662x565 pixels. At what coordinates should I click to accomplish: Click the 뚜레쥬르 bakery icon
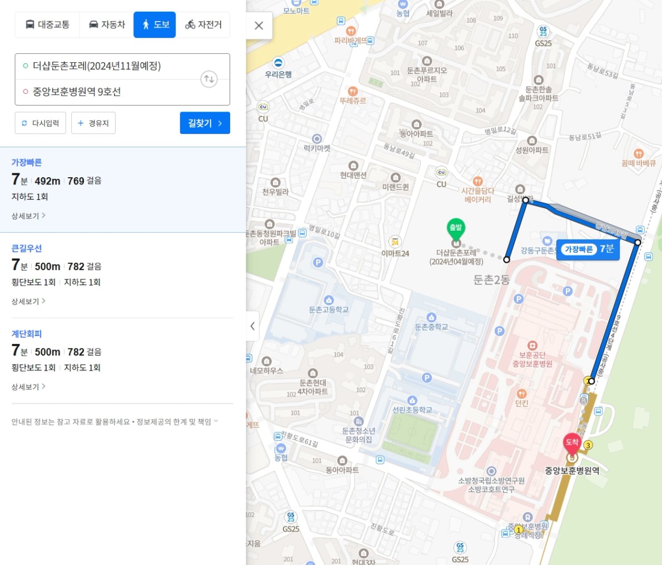click(x=353, y=91)
